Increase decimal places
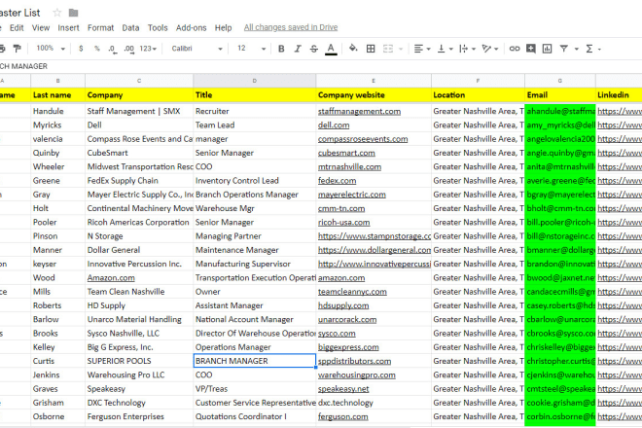The height and width of the screenshot is (428, 642). 129,50
